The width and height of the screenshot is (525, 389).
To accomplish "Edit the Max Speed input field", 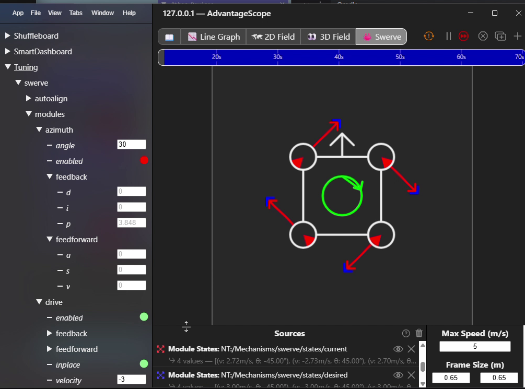I will (x=475, y=347).
